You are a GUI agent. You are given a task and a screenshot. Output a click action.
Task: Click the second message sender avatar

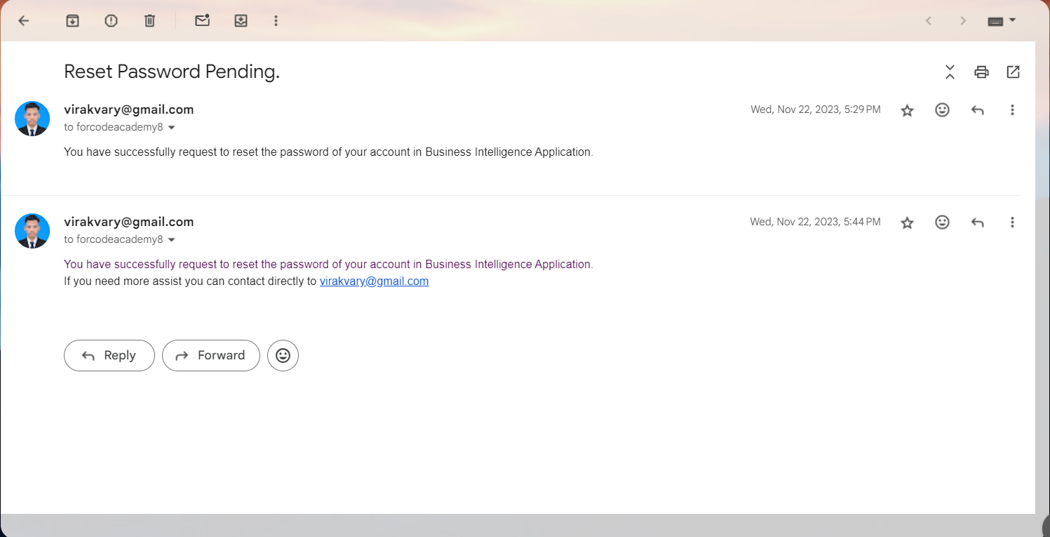tap(32, 231)
